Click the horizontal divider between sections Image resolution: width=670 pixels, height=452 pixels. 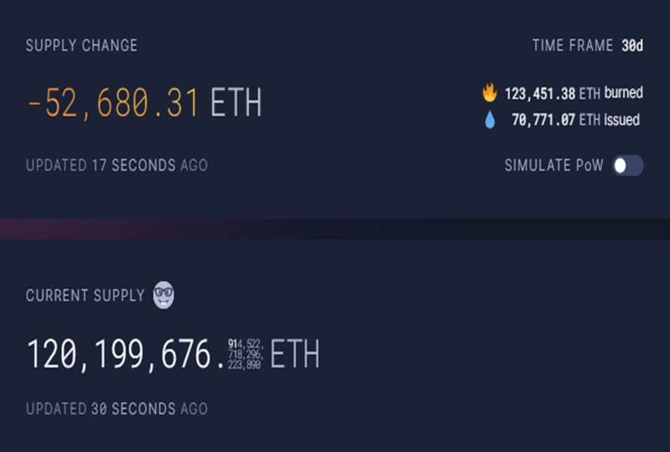click(335, 229)
